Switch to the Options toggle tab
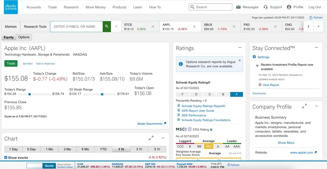 click(x=24, y=37)
